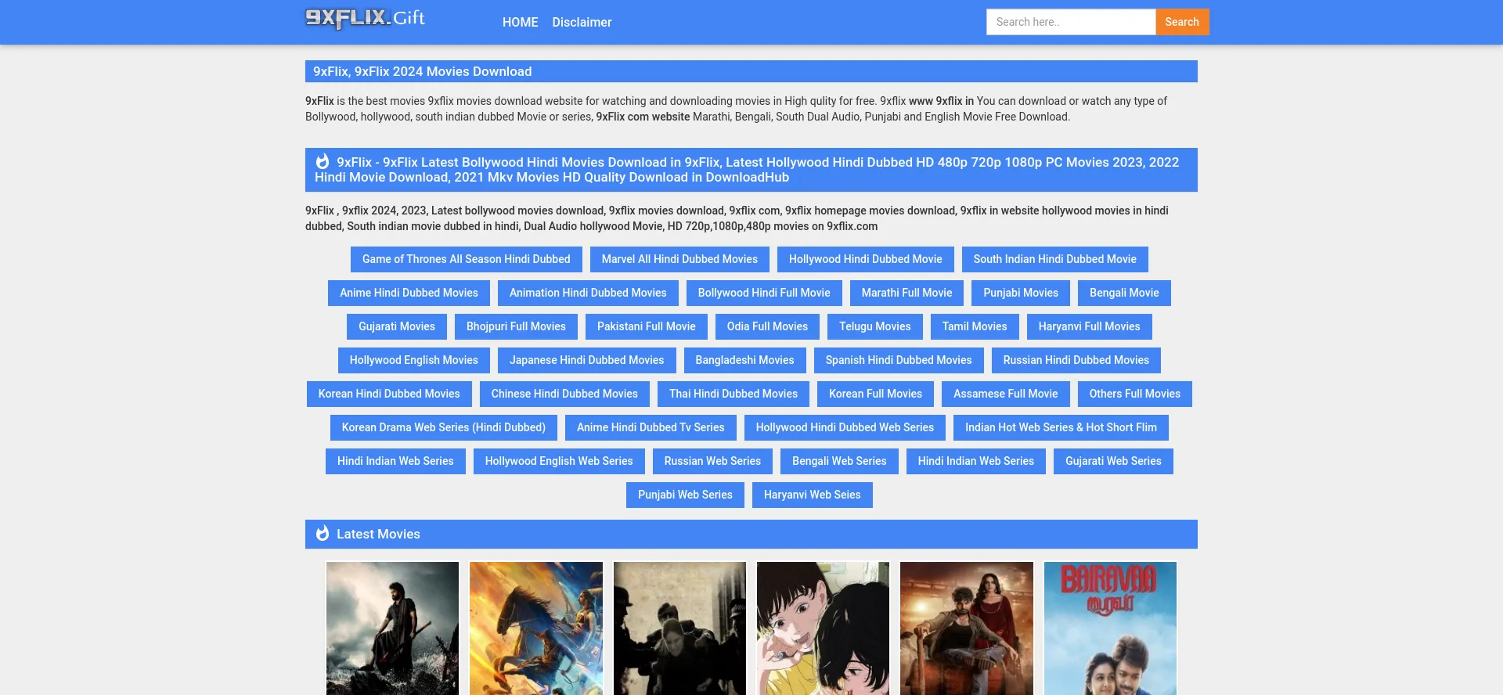The image size is (1503, 695).
Task: Open Haryanvi Web Seies category
Action: (x=813, y=495)
